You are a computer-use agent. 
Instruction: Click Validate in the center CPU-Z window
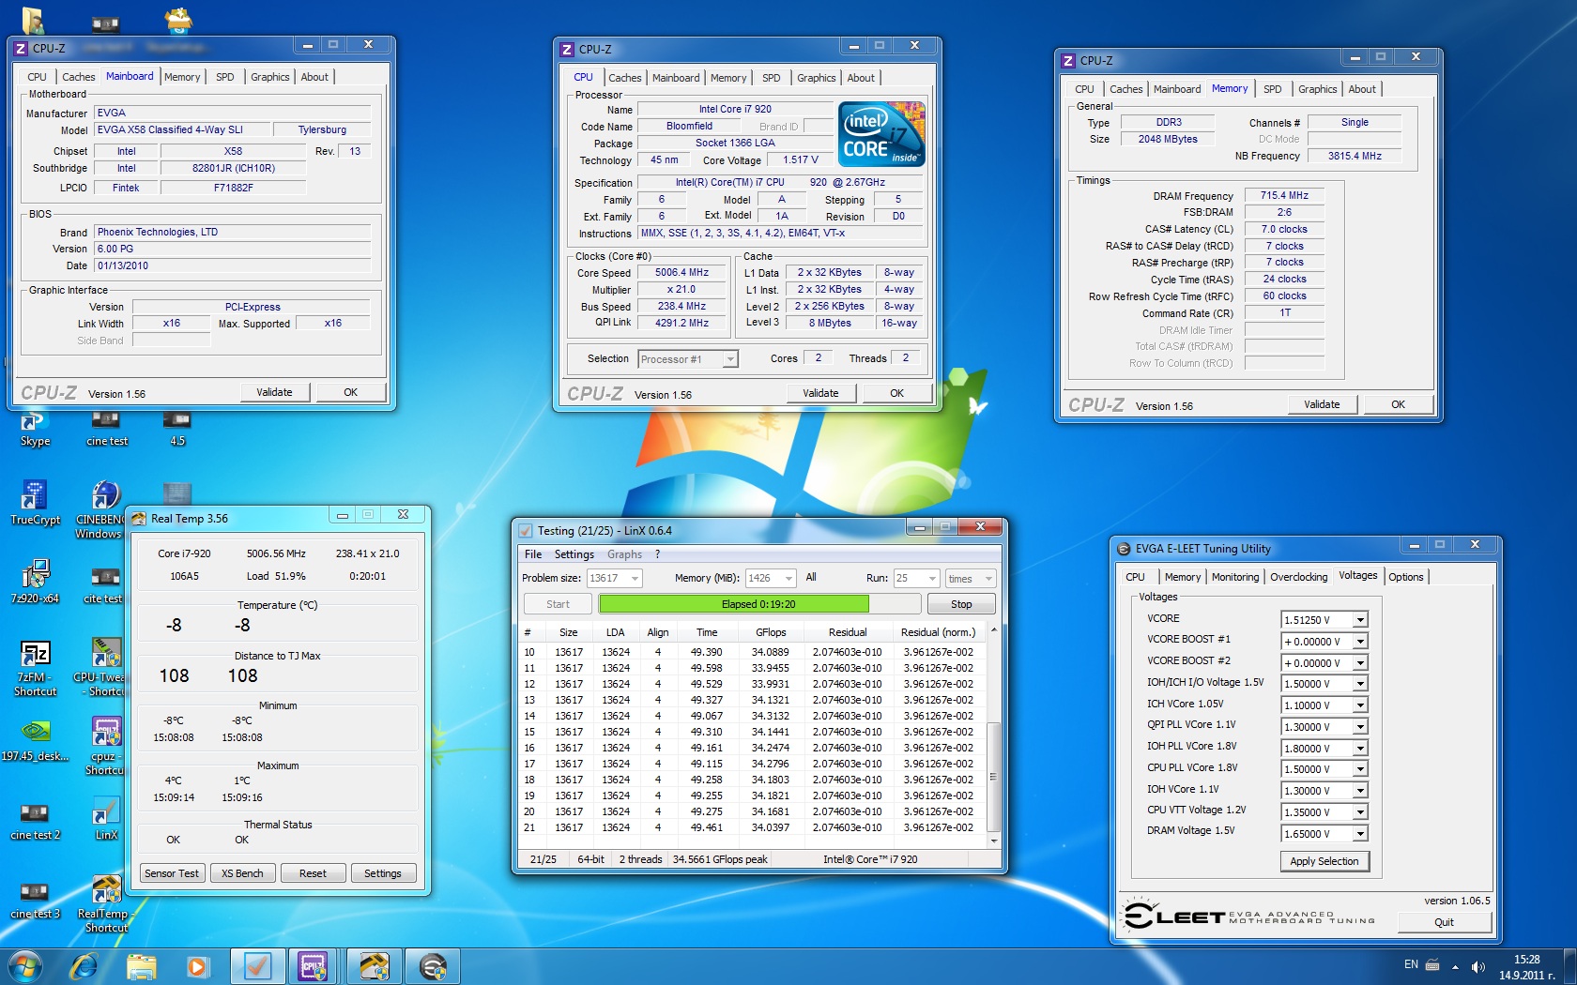(820, 393)
